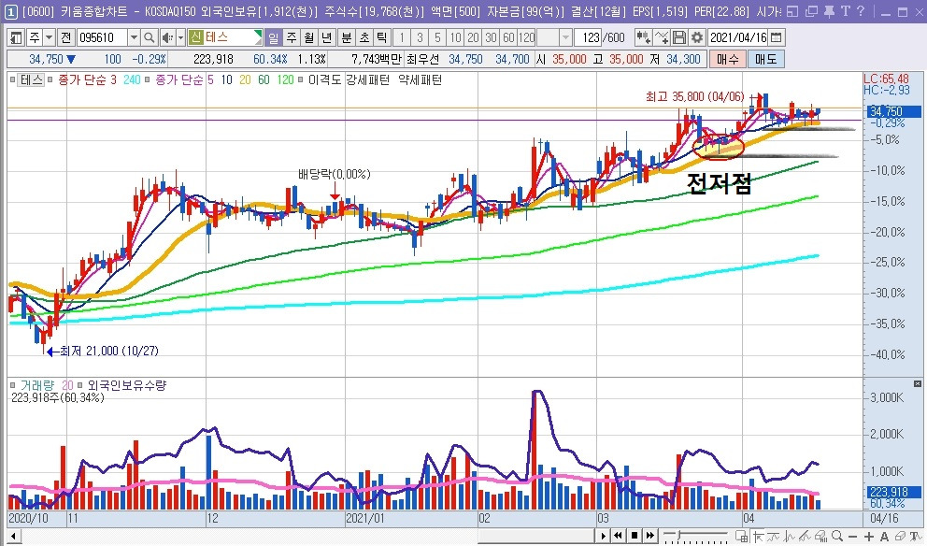This screenshot has width=927, height=546.
Task: Save chart settings with the floppy disk icon
Action: click(x=679, y=37)
